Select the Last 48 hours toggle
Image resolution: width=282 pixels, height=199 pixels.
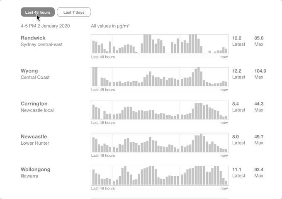(38, 12)
